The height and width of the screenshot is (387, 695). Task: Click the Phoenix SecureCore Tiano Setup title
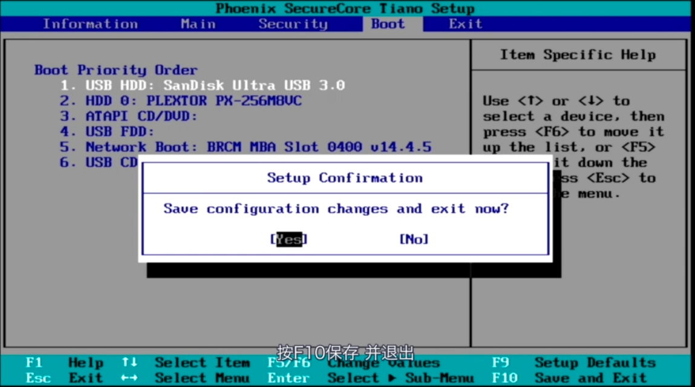[x=345, y=8]
